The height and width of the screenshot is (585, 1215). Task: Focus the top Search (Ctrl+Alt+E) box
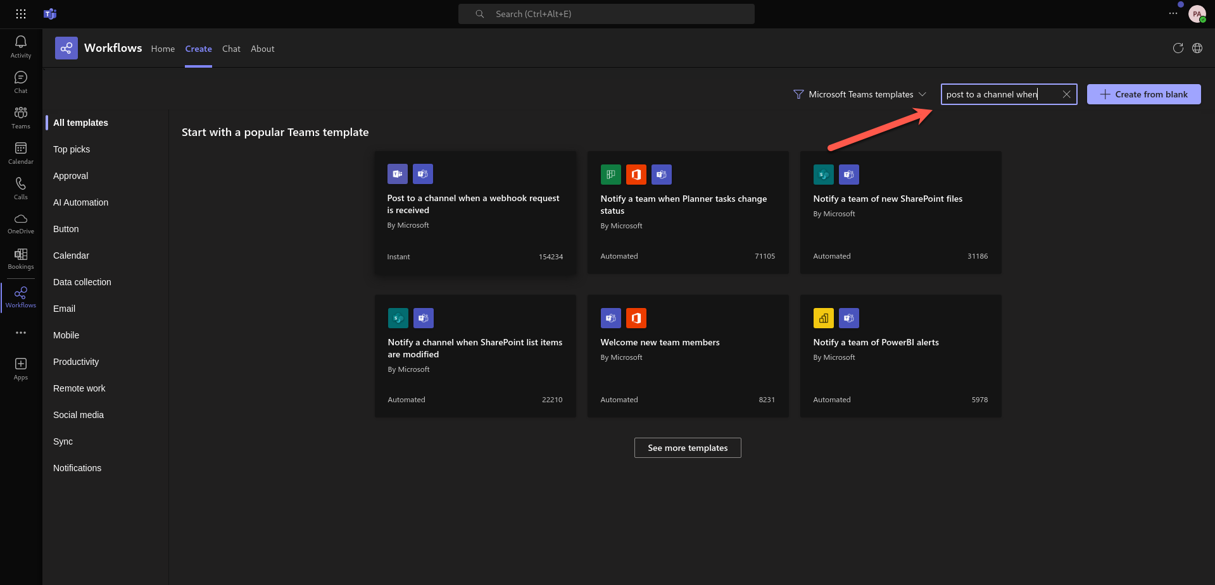point(606,14)
